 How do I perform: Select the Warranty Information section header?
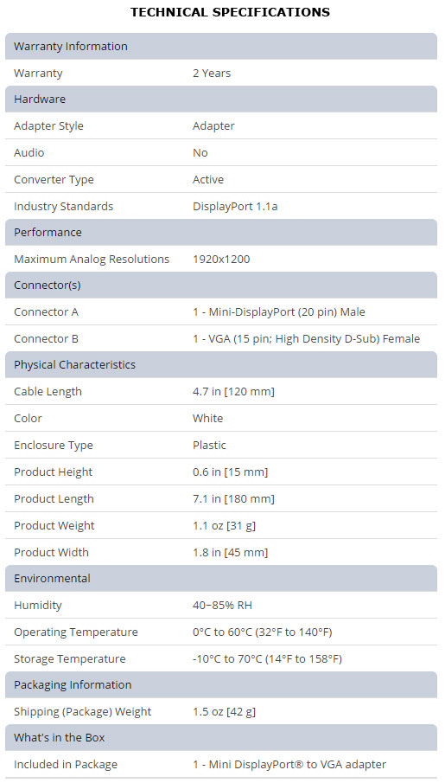(221, 47)
